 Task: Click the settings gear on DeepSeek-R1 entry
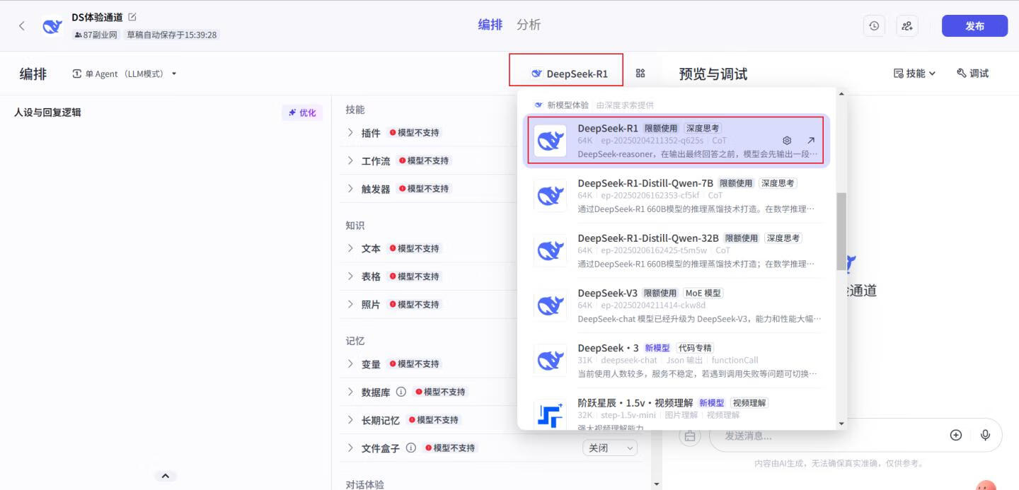(787, 141)
